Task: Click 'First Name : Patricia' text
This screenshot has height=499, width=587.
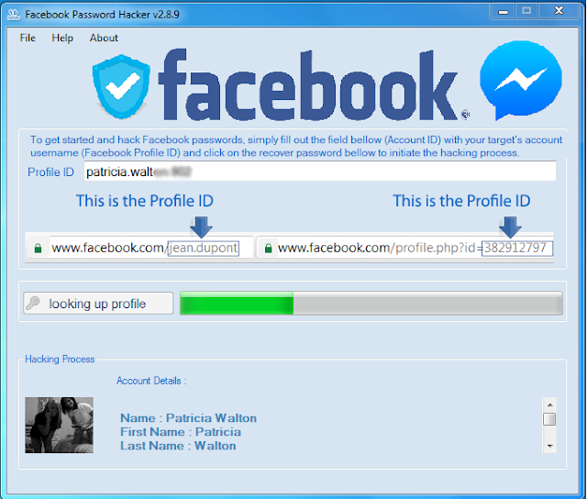Action: coord(181,432)
